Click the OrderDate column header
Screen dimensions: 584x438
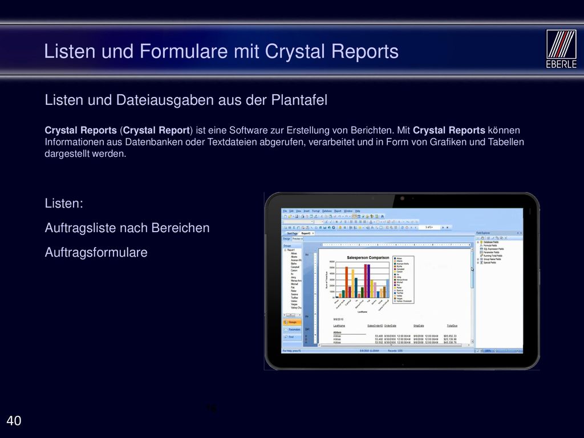point(390,326)
